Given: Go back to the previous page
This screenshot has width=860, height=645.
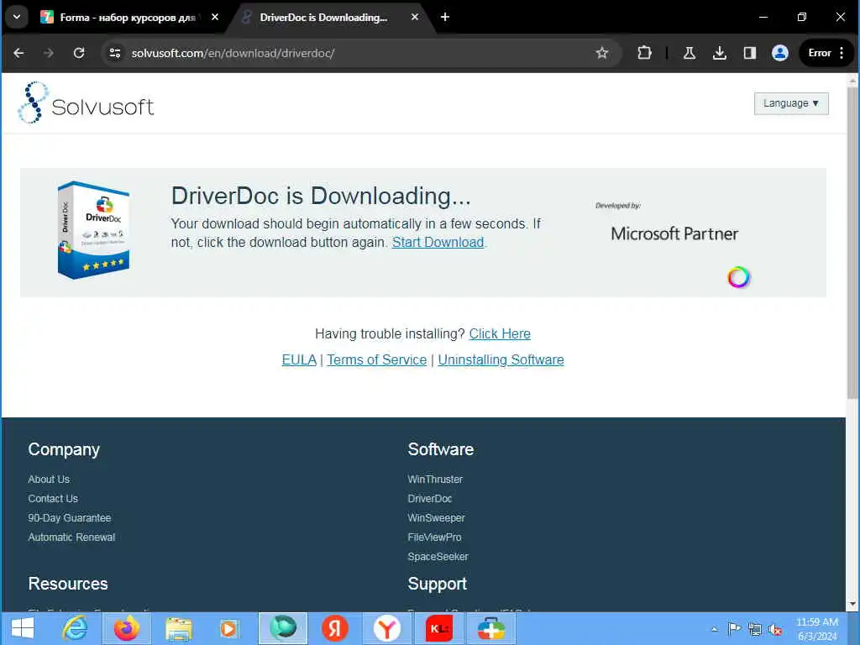Looking at the screenshot, I should click(x=18, y=53).
